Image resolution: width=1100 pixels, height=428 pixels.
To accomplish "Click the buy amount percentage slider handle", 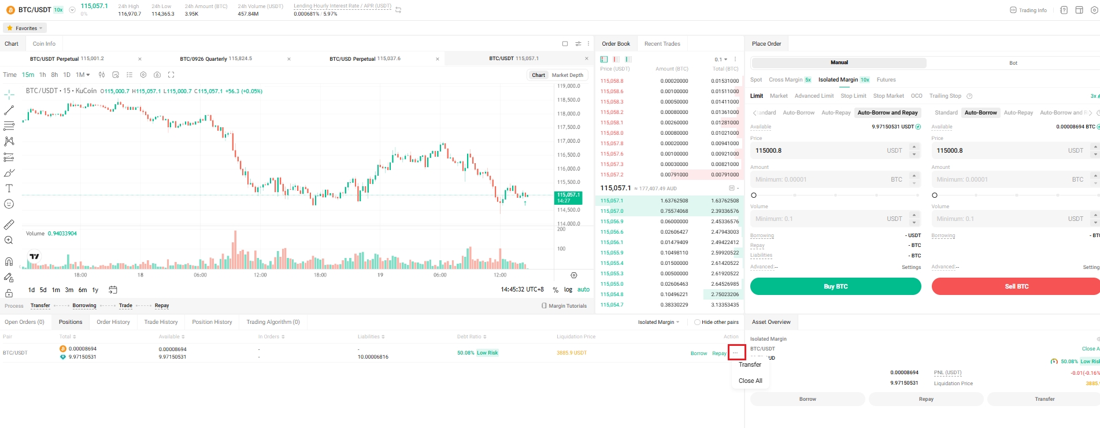I will [x=754, y=195].
